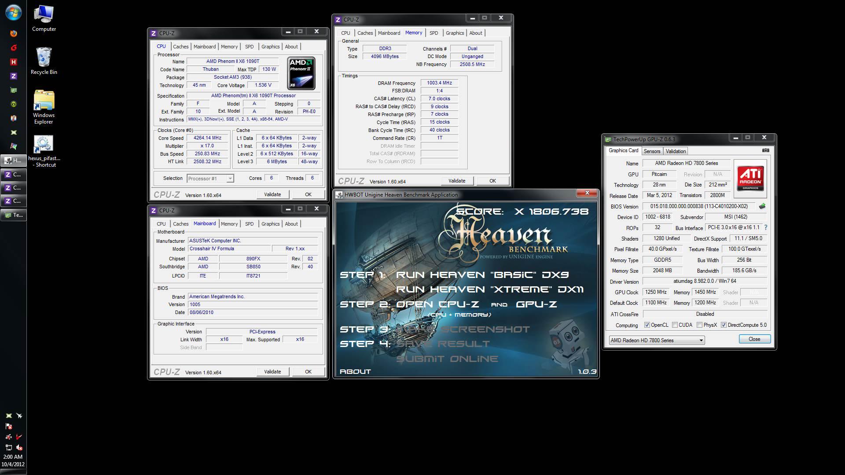Click the GPU Clock field 1250 MHz
Image resolution: width=845 pixels, height=475 pixels.
tap(656, 292)
